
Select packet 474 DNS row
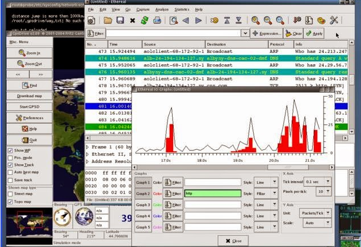tap(216, 58)
